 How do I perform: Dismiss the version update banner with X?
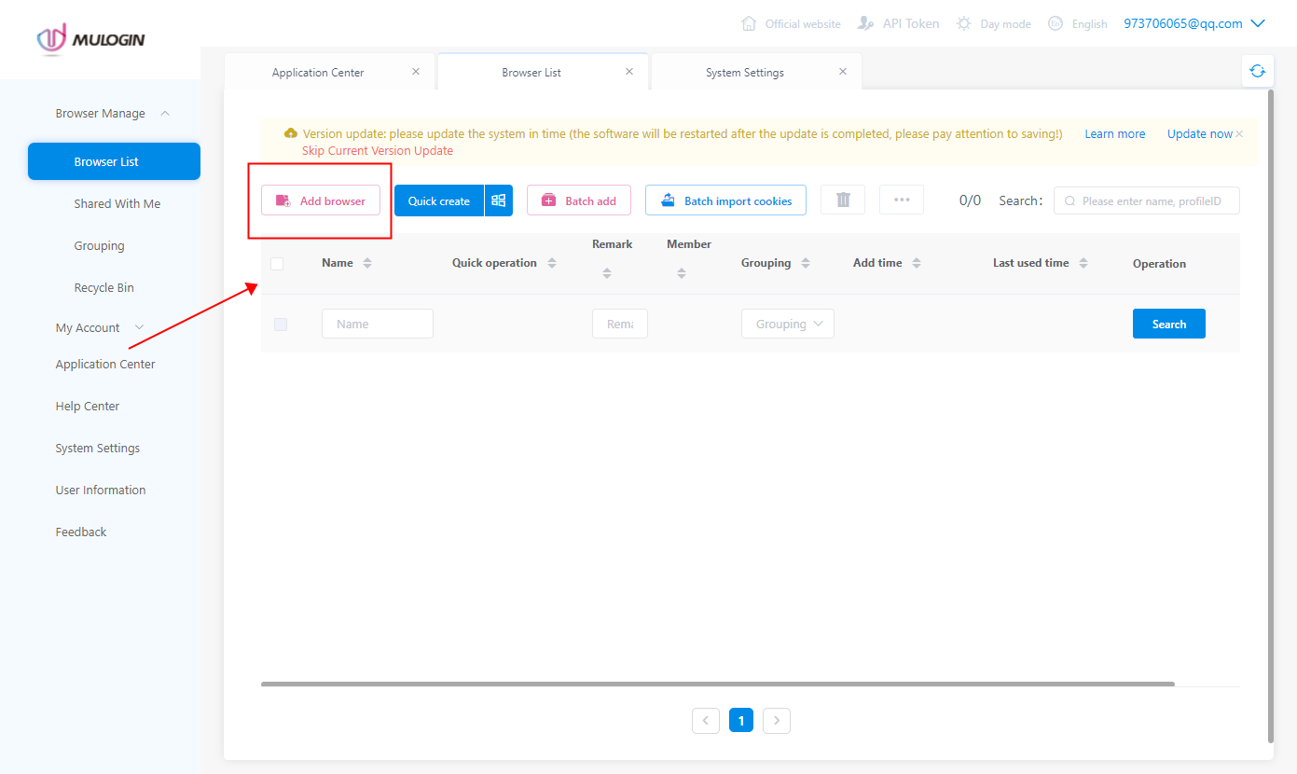(x=1239, y=133)
